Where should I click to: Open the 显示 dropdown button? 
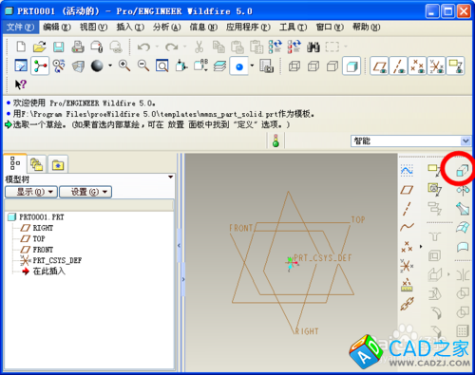[31, 192]
